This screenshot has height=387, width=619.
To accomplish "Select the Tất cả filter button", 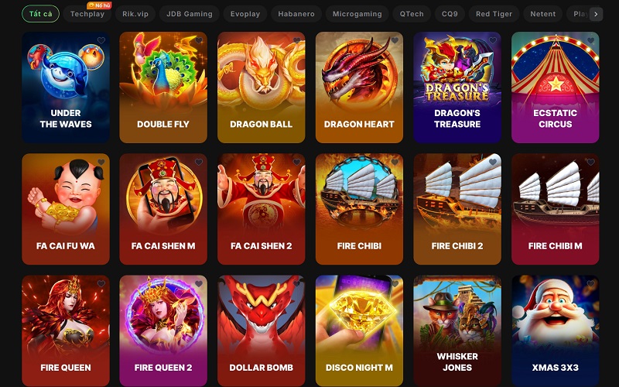I will (41, 14).
